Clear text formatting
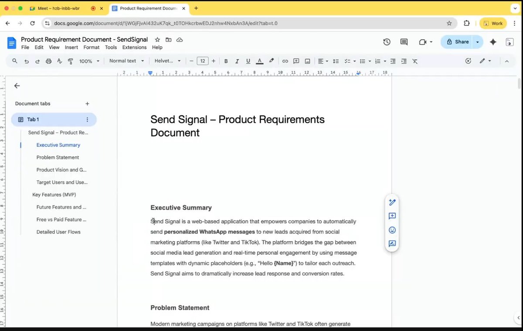This screenshot has height=331, width=523. pos(415,61)
